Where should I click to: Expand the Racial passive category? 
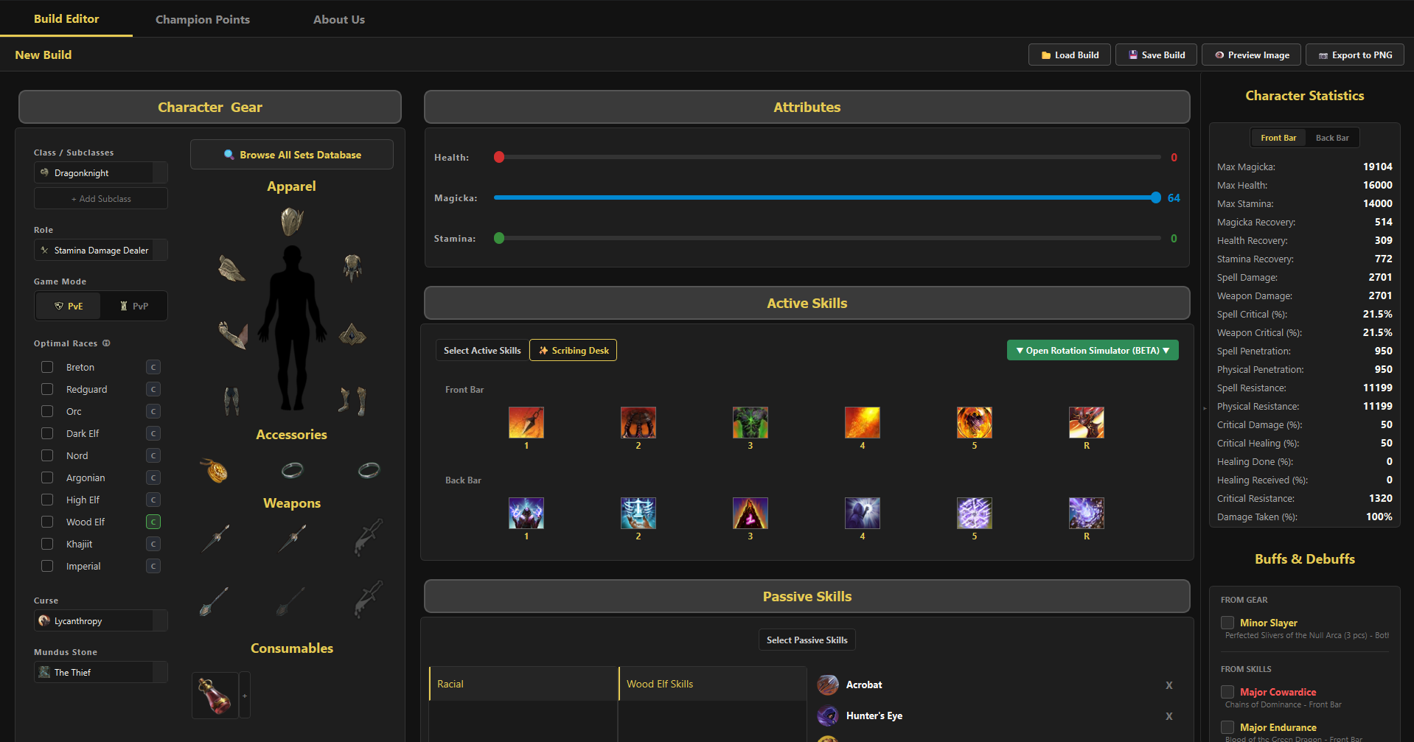coord(523,684)
